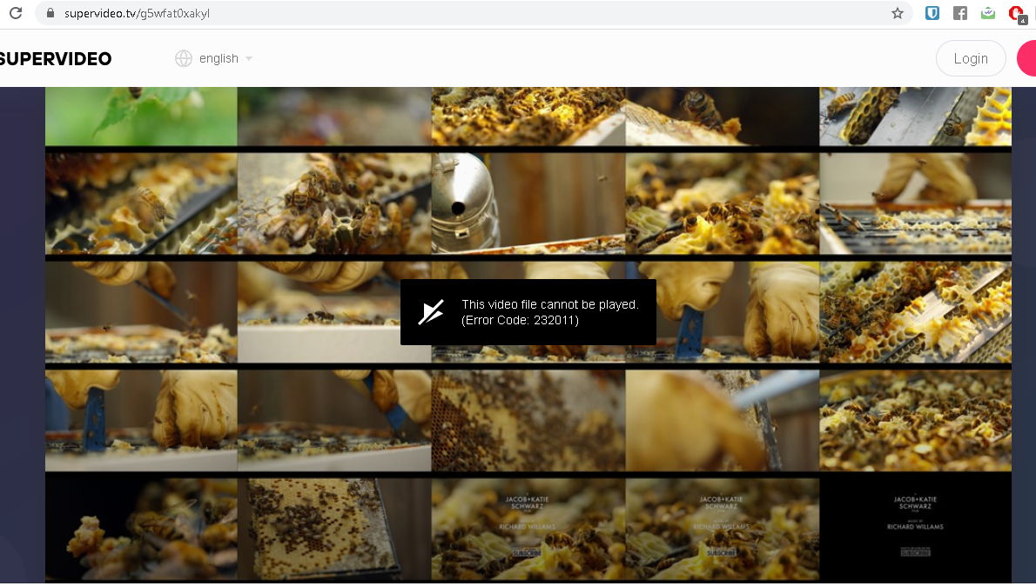Click the padlock site security icon
The height and width of the screenshot is (586, 1036).
[x=49, y=13]
